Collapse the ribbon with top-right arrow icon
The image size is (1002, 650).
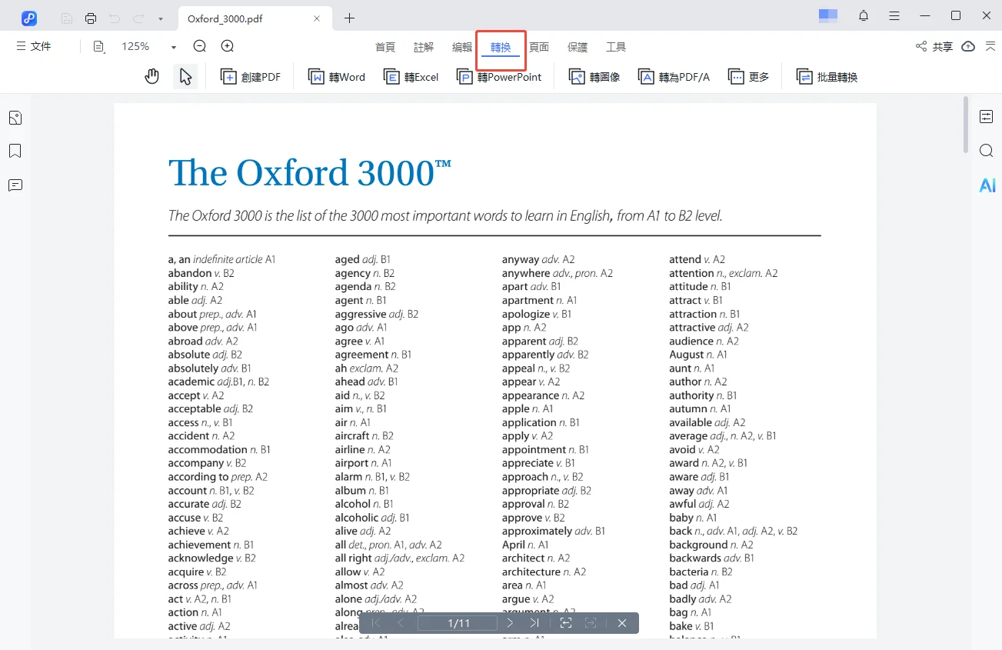[990, 47]
